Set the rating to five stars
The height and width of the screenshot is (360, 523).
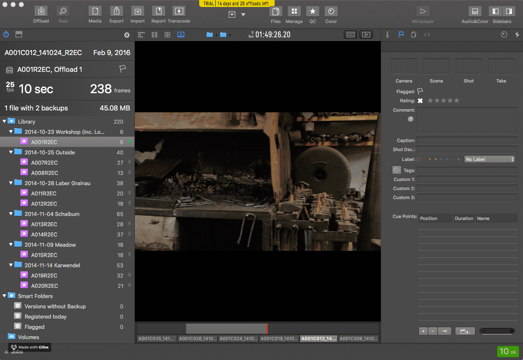tap(457, 101)
